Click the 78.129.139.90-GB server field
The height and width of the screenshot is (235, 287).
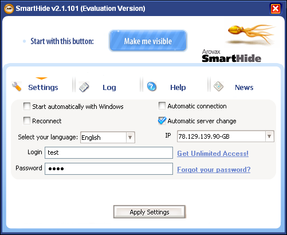click(226, 136)
